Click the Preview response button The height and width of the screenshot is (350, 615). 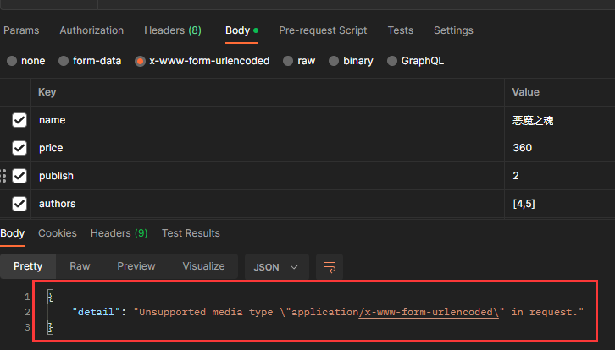(136, 266)
